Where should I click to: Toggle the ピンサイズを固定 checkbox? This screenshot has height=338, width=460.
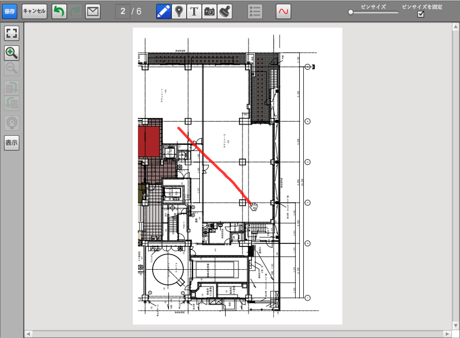(x=421, y=14)
